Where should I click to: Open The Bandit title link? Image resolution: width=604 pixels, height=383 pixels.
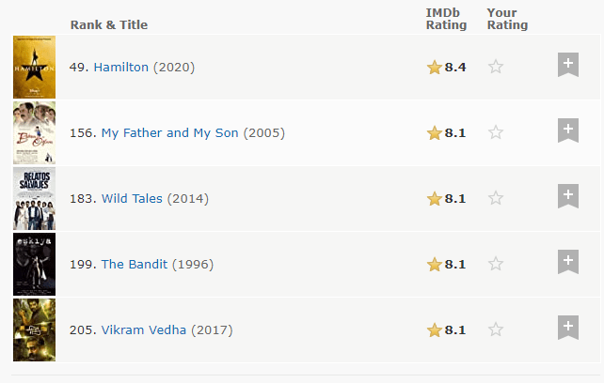click(135, 265)
